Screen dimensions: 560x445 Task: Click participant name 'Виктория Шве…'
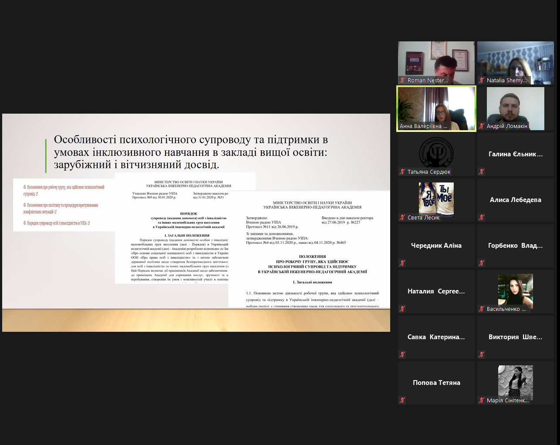(x=516, y=337)
